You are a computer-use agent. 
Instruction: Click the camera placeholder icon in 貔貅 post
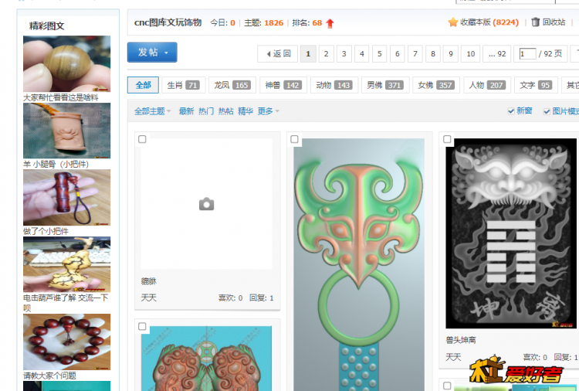tap(206, 204)
